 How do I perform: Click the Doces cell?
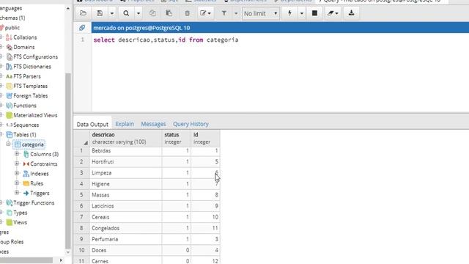(125, 250)
